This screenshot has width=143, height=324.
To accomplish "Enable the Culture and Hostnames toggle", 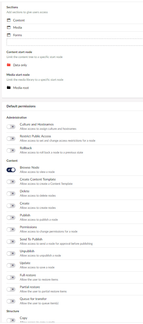I will coord(11,127).
